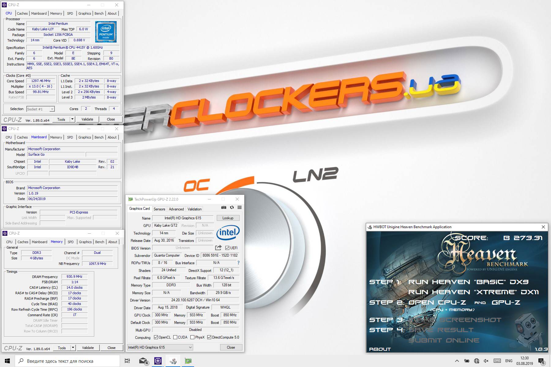Toggle the PhysX checkbox
This screenshot has width=551, height=367.
[192, 337]
